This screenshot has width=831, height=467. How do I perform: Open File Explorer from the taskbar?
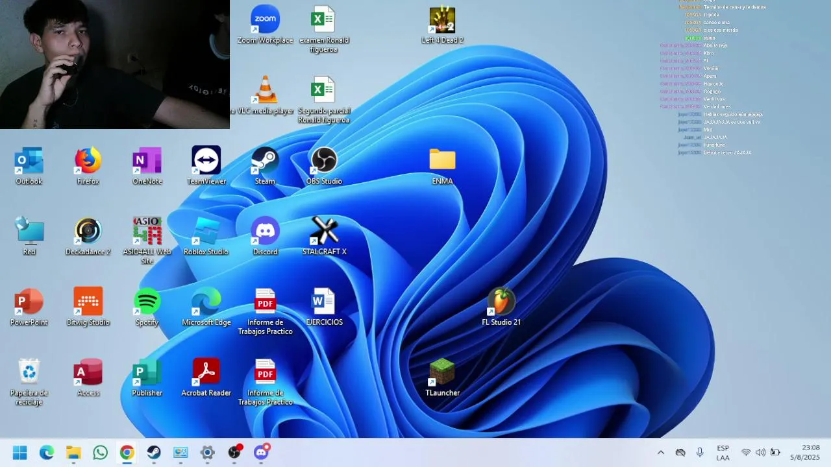coord(73,453)
